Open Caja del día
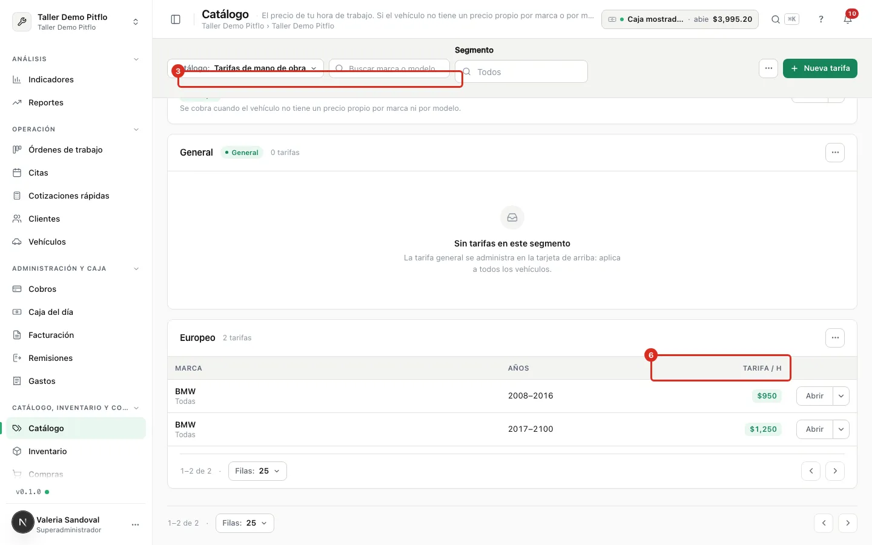The height and width of the screenshot is (545, 872). tap(76, 312)
